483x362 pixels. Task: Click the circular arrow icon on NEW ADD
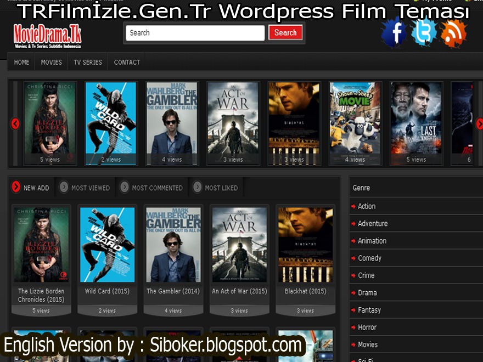[15, 187]
